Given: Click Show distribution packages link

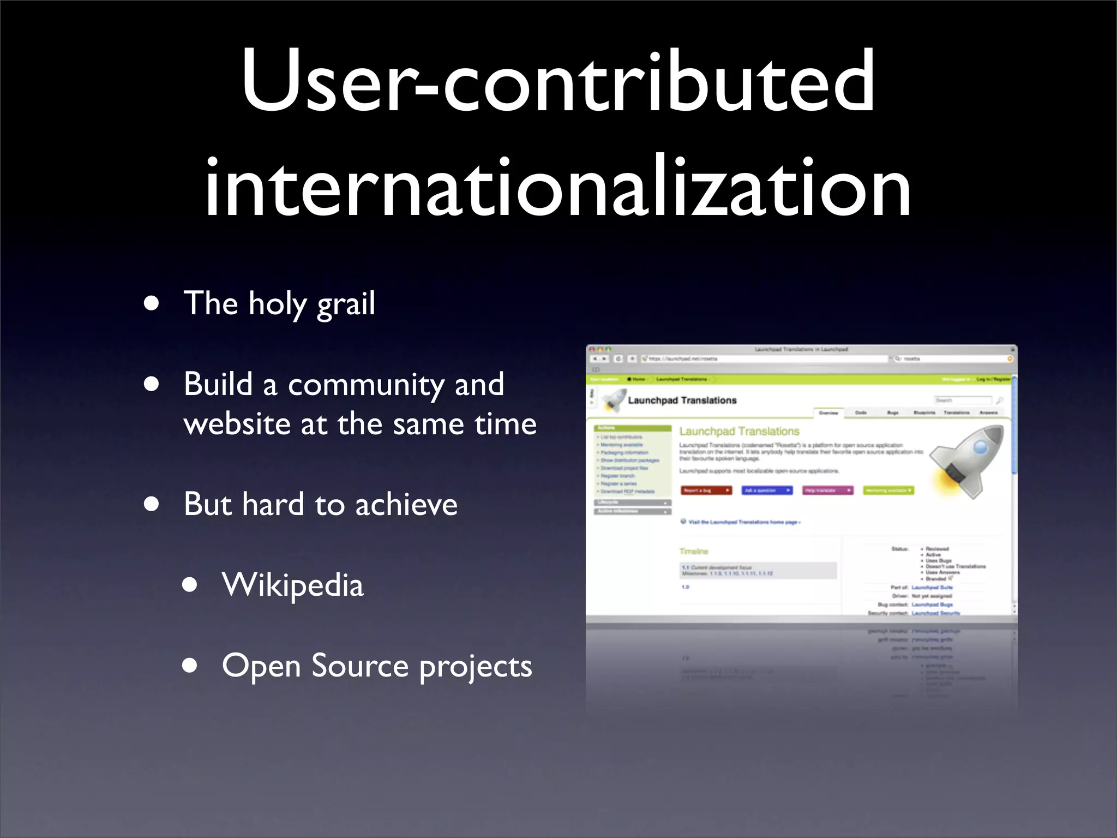Looking at the screenshot, I should (x=629, y=460).
